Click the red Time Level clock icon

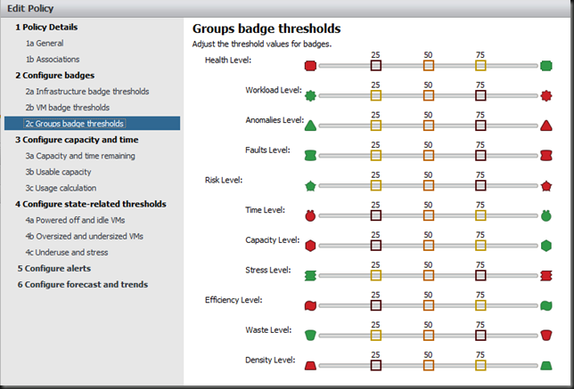click(x=310, y=215)
